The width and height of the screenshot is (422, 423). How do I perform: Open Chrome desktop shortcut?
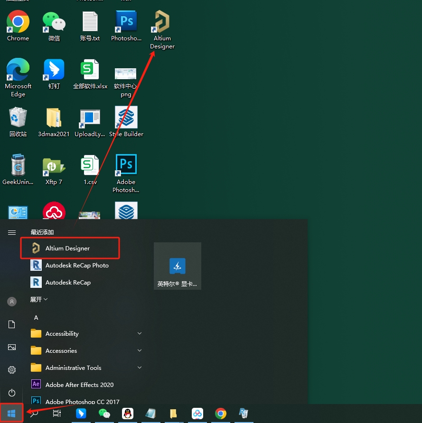pyautogui.click(x=18, y=26)
